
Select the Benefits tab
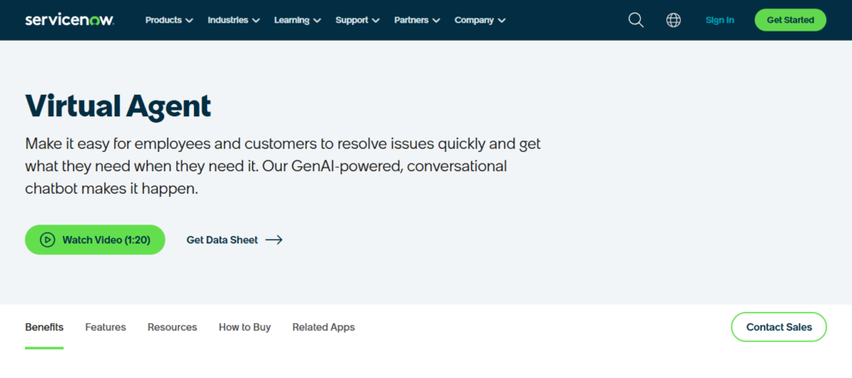[x=44, y=327]
